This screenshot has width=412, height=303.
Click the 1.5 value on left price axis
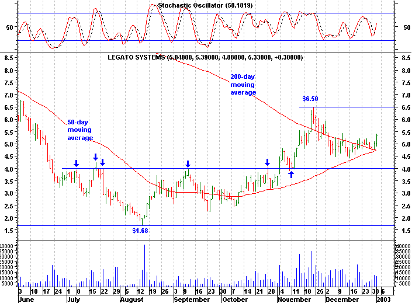click(x=9, y=231)
